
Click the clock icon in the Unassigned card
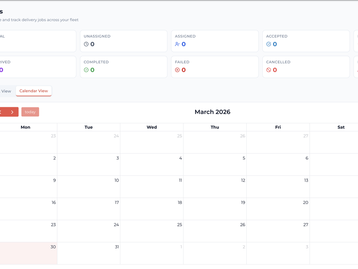86,44
